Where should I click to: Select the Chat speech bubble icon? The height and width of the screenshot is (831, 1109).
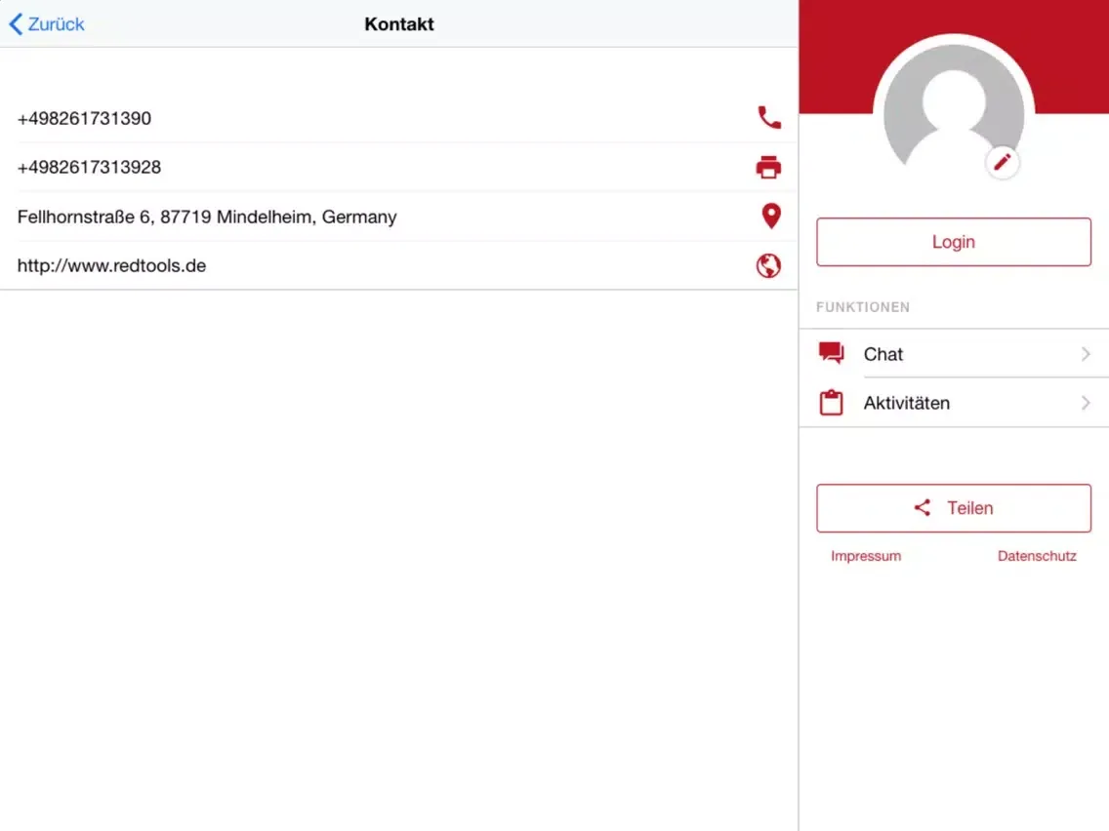click(831, 353)
